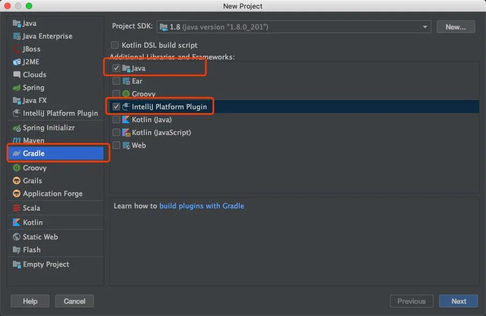
Task: Click the J2ME icon in project list
Action: (x=17, y=62)
